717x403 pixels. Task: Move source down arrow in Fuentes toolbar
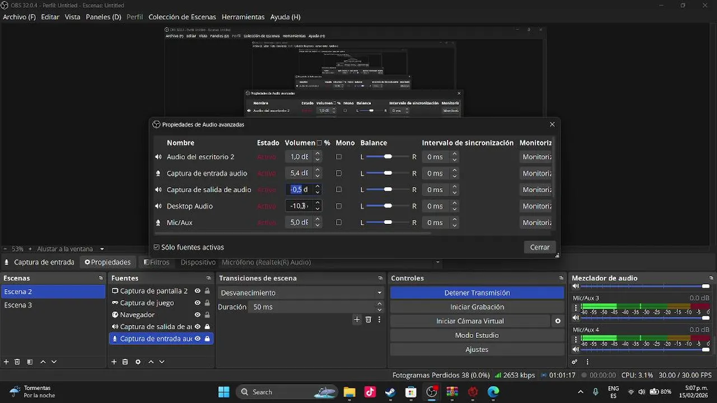tap(162, 362)
